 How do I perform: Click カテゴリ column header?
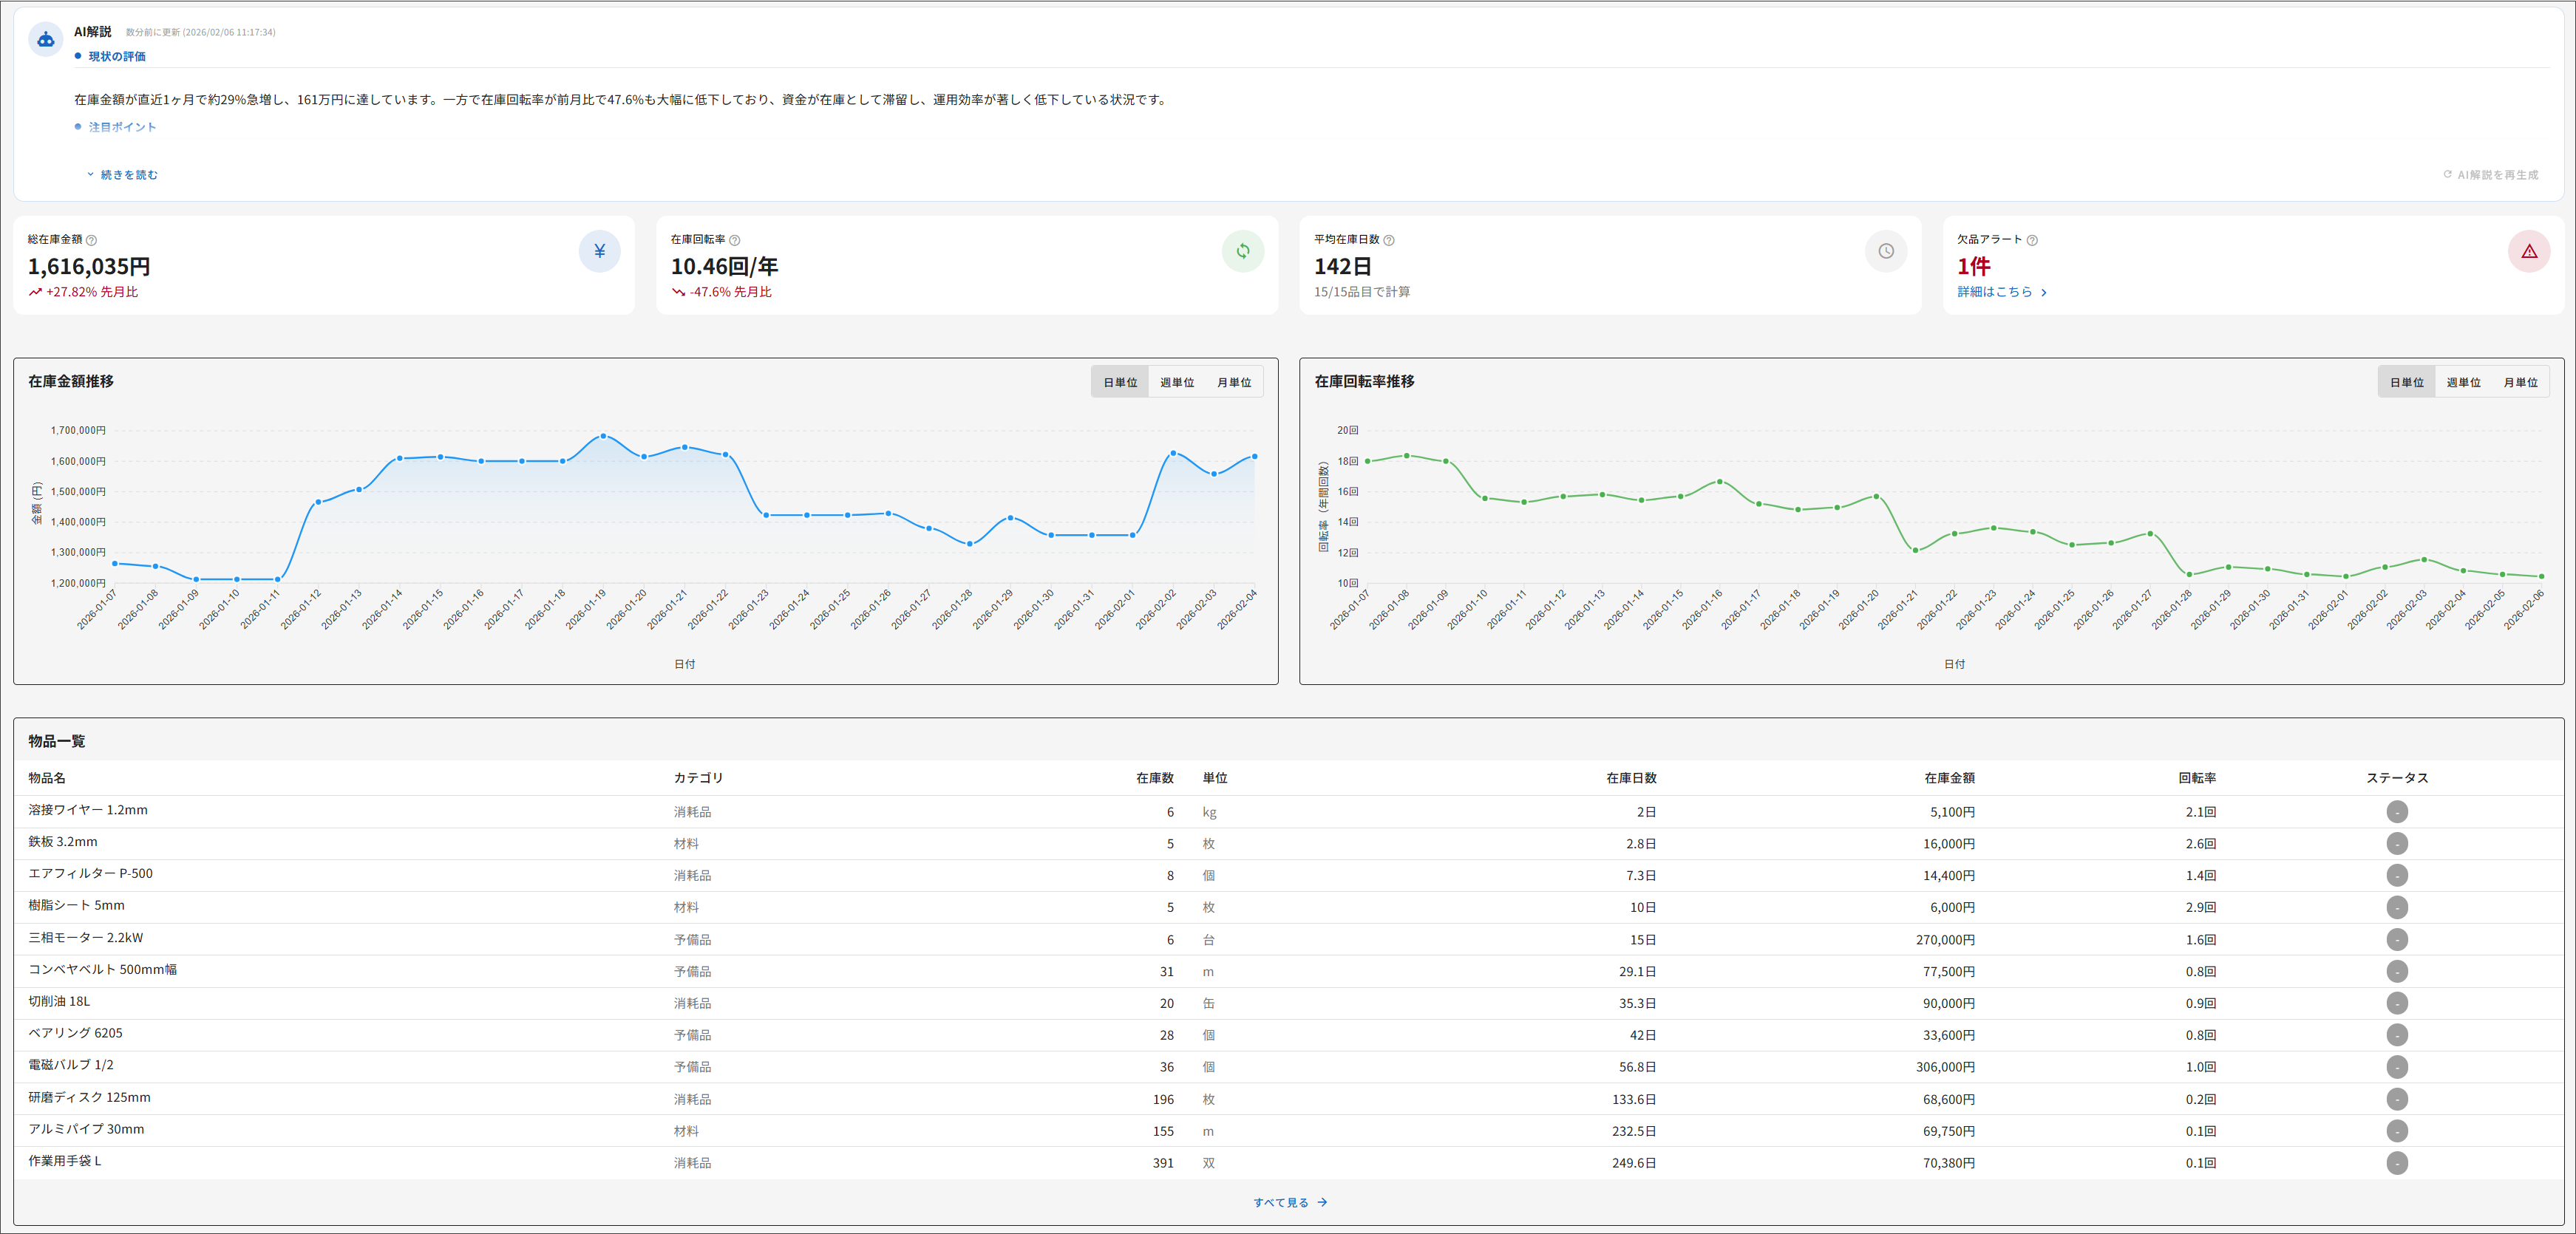(x=698, y=778)
